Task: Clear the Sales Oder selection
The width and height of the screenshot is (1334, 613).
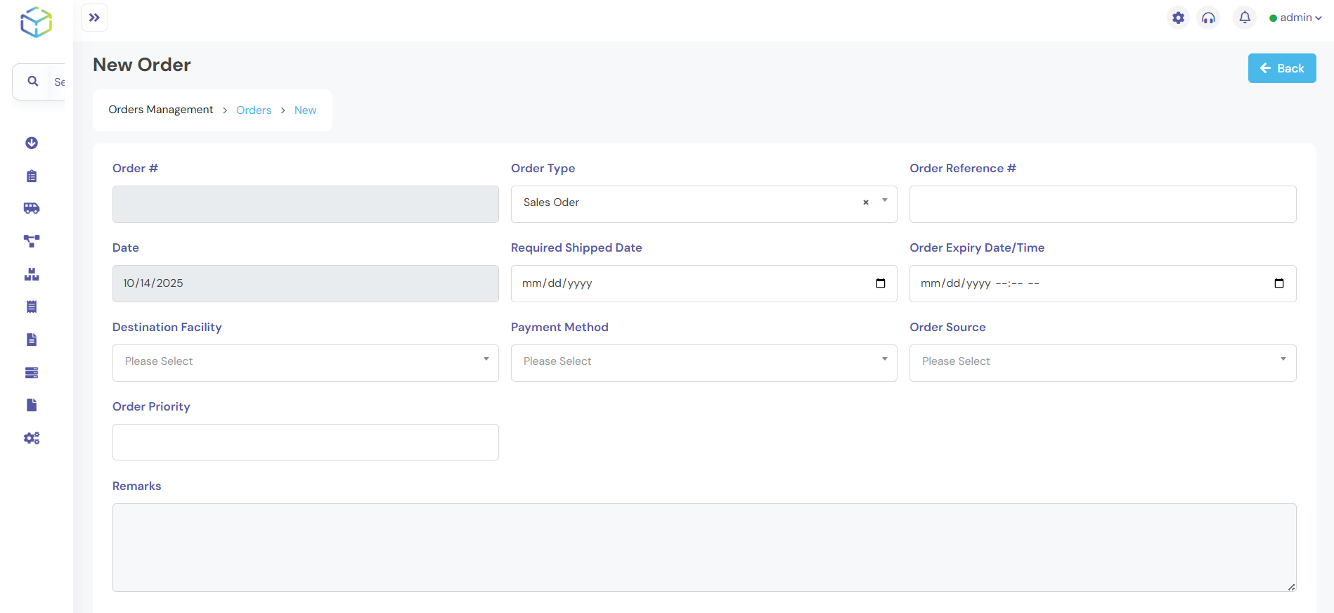Action: pos(866,202)
